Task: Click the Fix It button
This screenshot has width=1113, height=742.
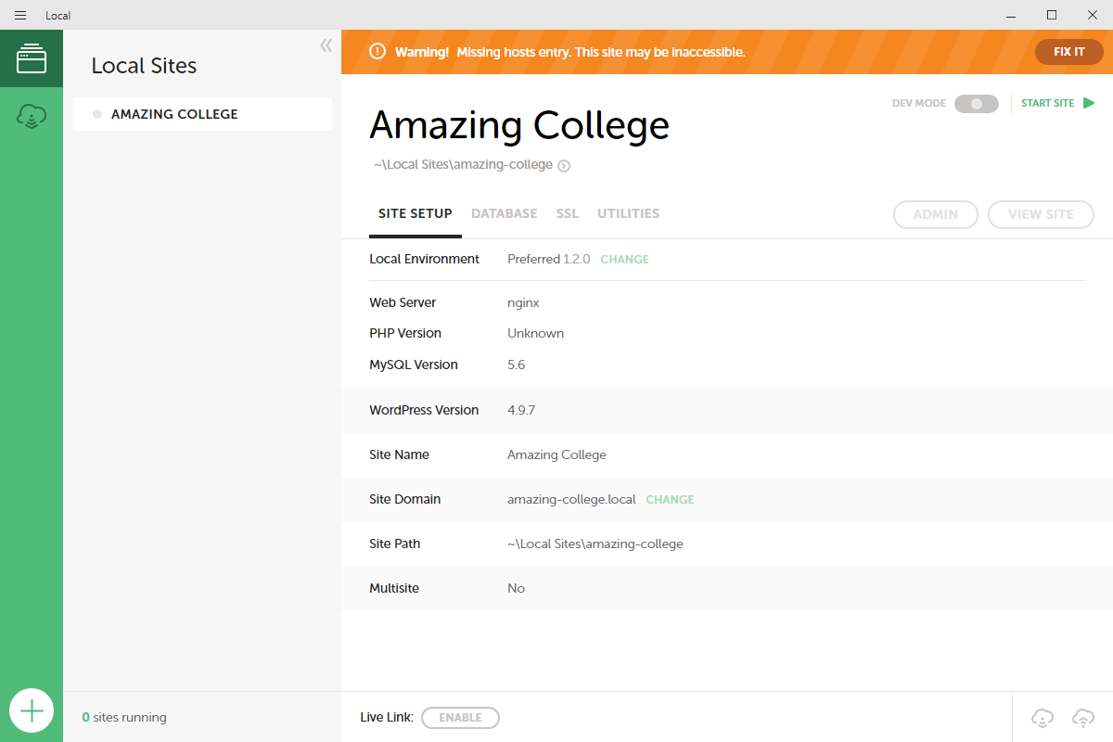Action: click(x=1068, y=52)
